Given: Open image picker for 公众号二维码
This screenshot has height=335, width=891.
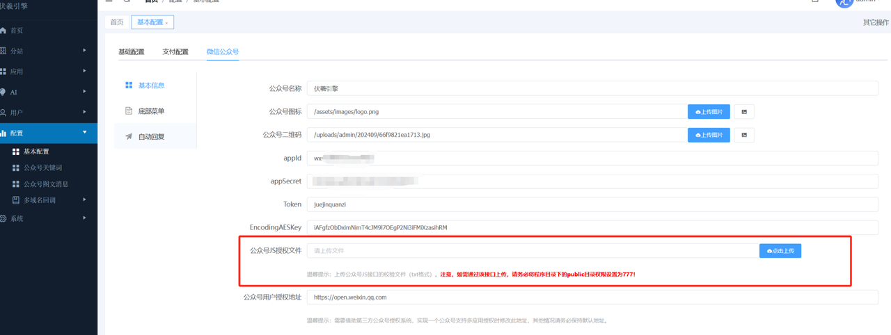Looking at the screenshot, I should (744, 135).
